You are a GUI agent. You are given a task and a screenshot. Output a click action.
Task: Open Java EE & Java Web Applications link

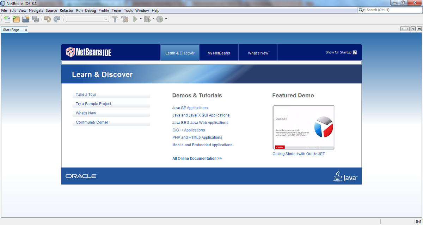200,123
